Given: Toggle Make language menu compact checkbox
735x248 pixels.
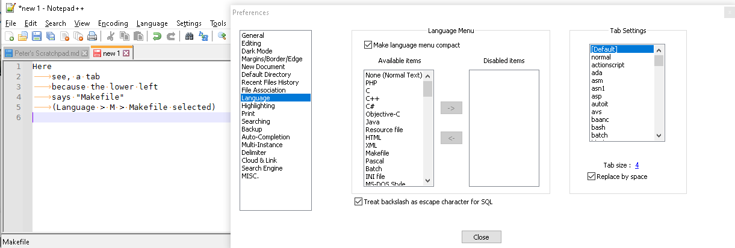Looking at the screenshot, I should (x=368, y=45).
